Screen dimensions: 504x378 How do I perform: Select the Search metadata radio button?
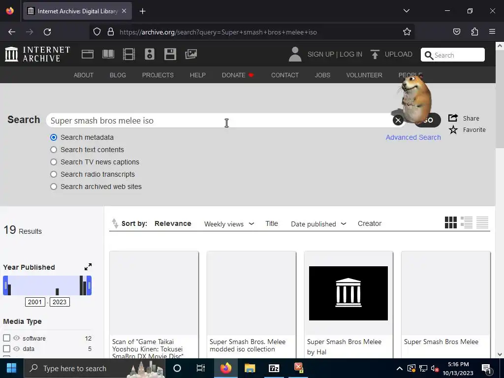point(54,137)
